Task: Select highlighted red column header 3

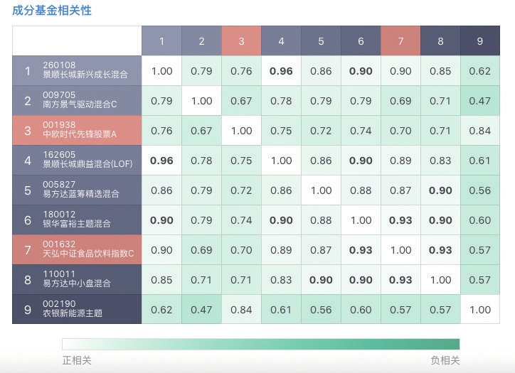Action: 241,41
